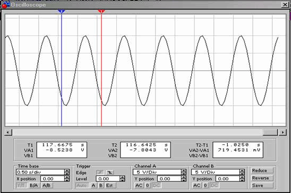
Task: Click the T1 readout 117.6675 s
Action: click(x=63, y=145)
